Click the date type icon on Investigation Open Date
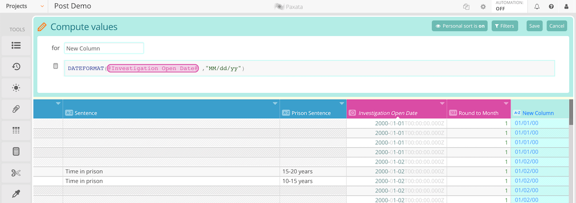576x203 pixels. coord(353,113)
